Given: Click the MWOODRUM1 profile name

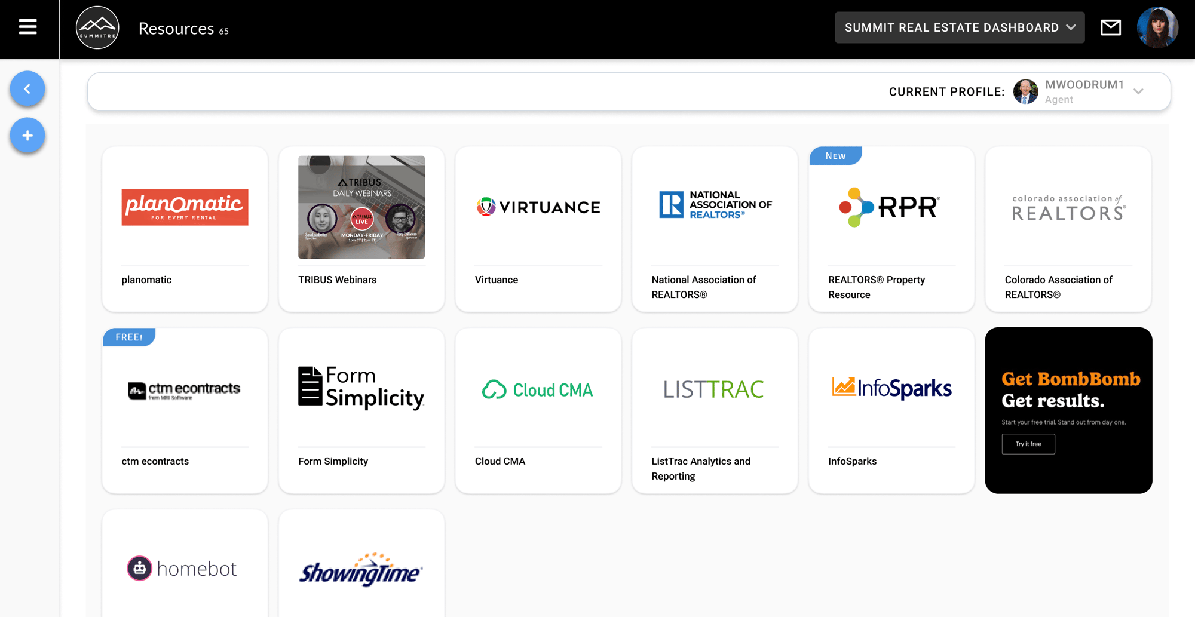Looking at the screenshot, I should click(1084, 85).
